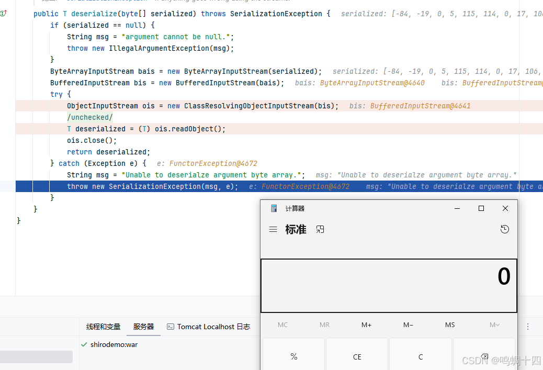543x370 pixels.
Task: Minimize the Calculator window
Action: tap(457, 208)
